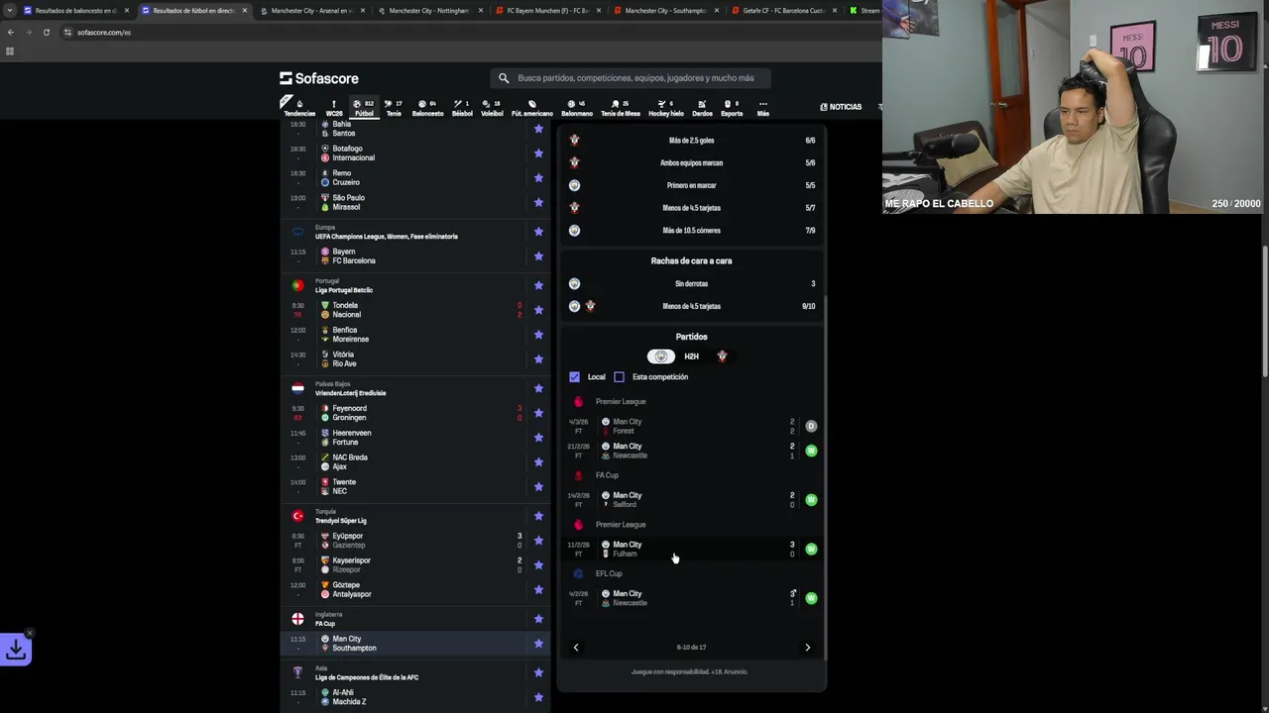Toggle favorite star for Eyüpspor vs Gaziantep
Viewport: 1269px width, 713px height.
point(538,540)
